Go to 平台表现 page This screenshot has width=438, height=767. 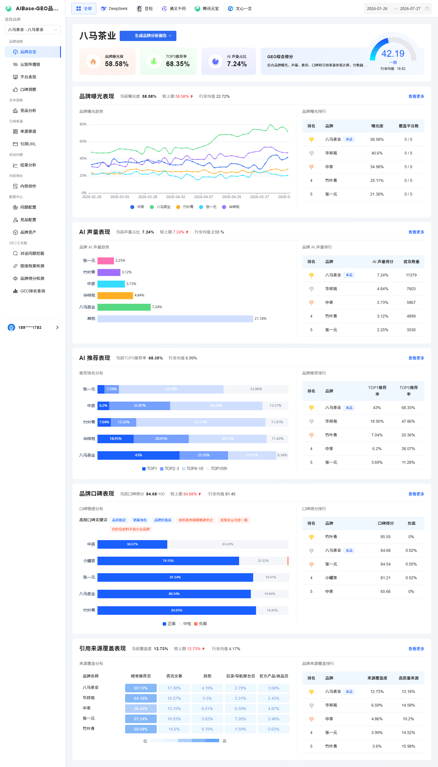(32, 77)
